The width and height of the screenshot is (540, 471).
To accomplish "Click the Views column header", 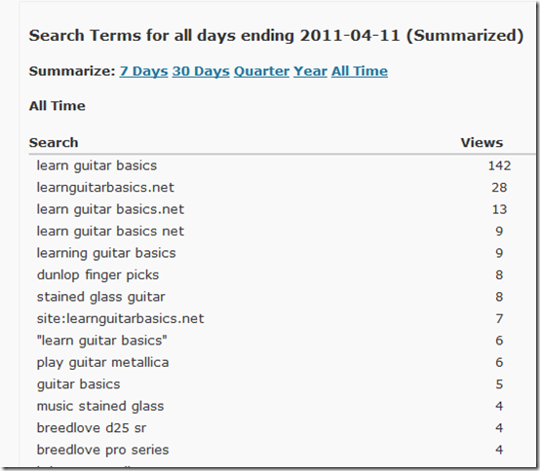I will (x=482, y=142).
